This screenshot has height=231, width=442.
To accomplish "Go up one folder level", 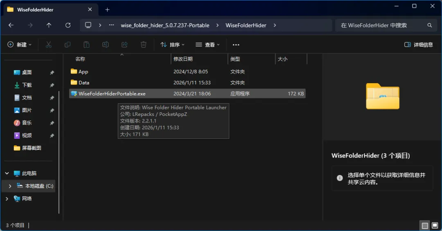I will (x=49, y=25).
